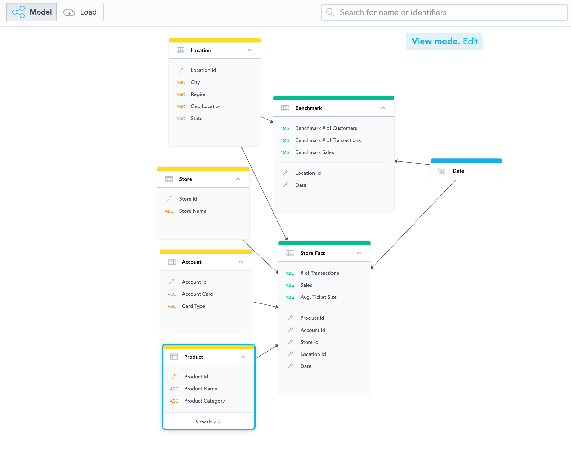Screen dimensions: 571x459
Task: Click the key icon beside Product Id in Store Fact
Action: point(290,318)
